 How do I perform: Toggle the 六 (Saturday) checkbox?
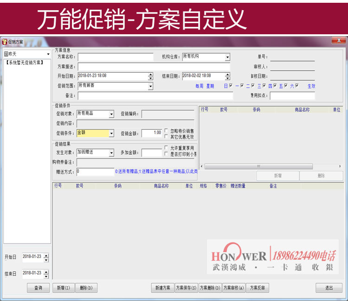[x=297, y=85]
